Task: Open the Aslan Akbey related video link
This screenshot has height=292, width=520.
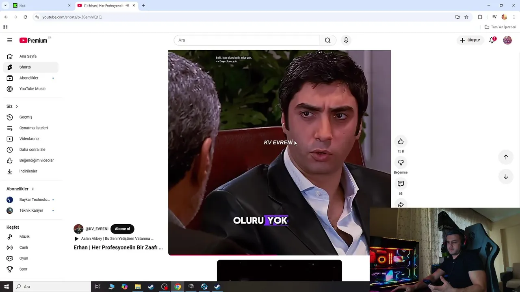Action: [114, 238]
